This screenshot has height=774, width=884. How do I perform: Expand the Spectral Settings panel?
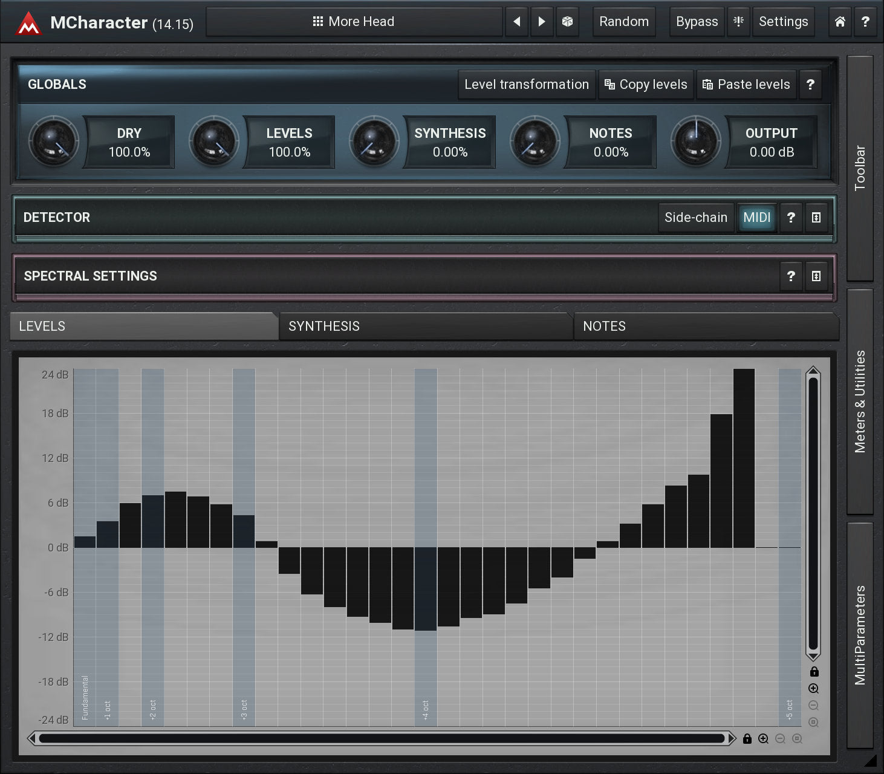point(816,276)
